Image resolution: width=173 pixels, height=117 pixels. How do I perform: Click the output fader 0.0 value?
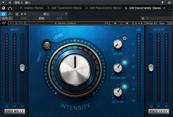coord(151,106)
